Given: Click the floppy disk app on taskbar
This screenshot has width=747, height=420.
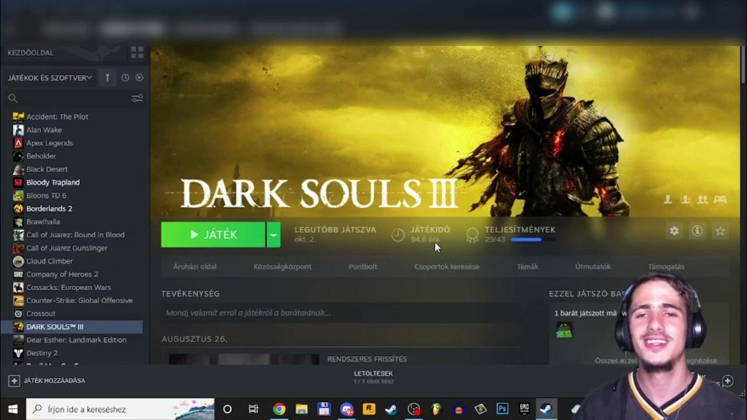Looking at the screenshot, I should pyautogui.click(x=324, y=409).
